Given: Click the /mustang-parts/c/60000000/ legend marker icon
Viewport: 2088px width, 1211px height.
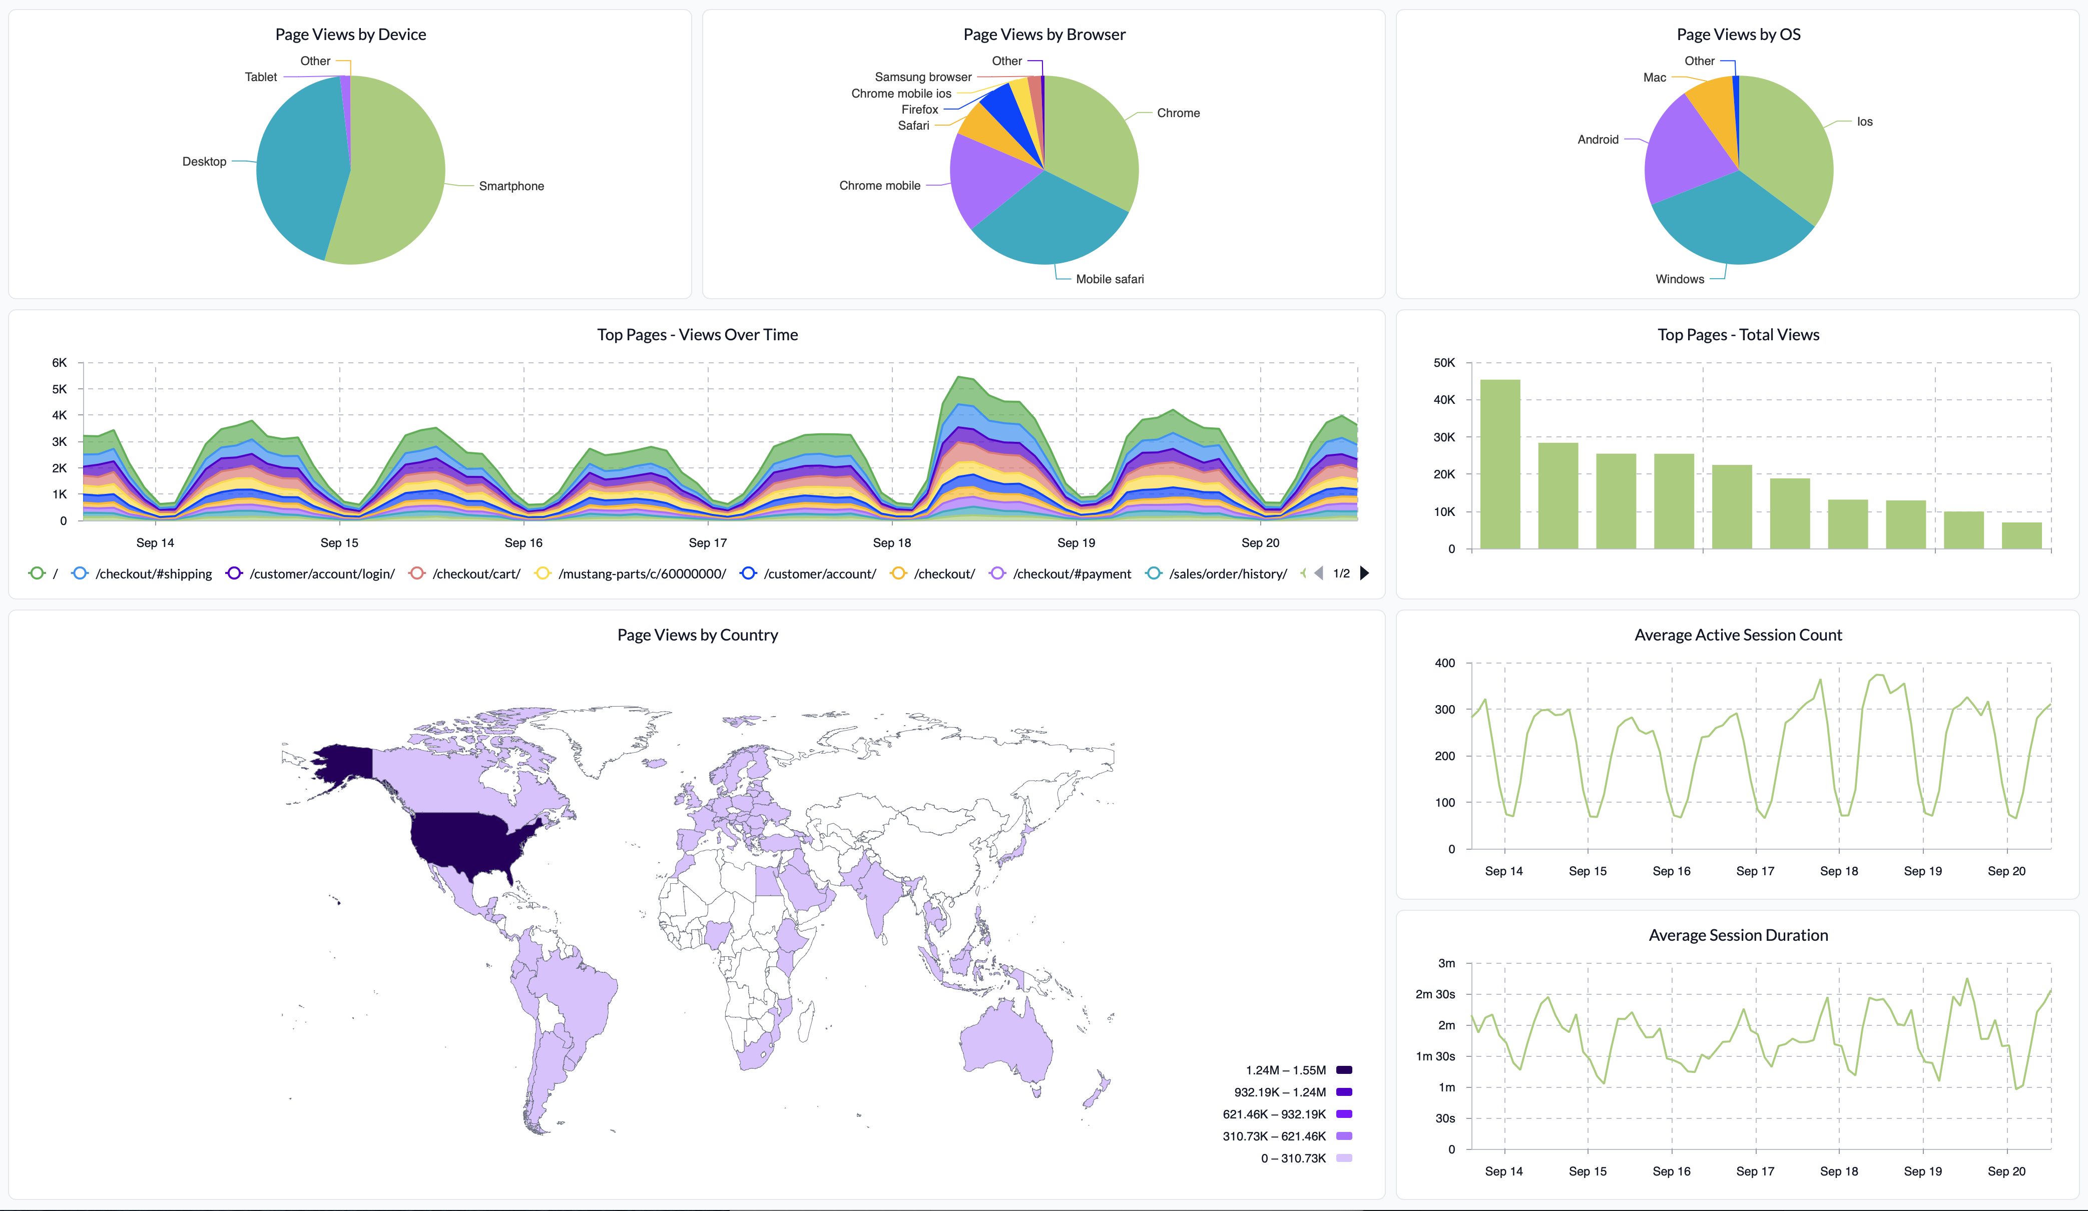Looking at the screenshot, I should tap(543, 573).
